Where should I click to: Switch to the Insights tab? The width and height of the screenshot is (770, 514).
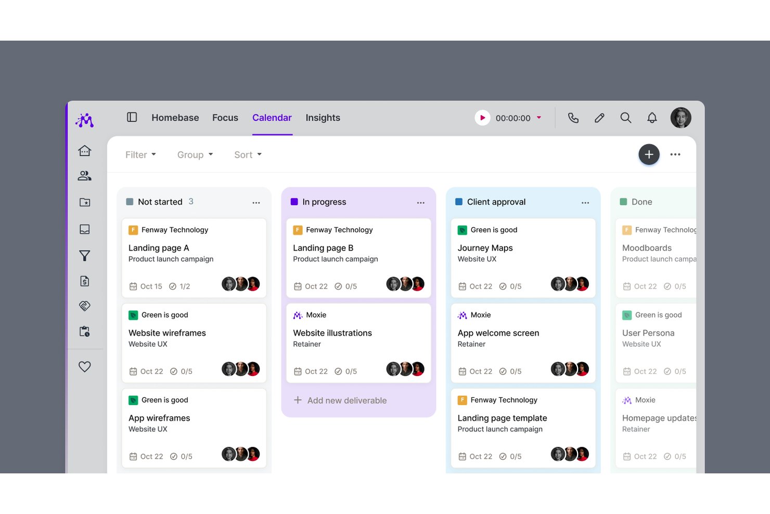pyautogui.click(x=323, y=118)
